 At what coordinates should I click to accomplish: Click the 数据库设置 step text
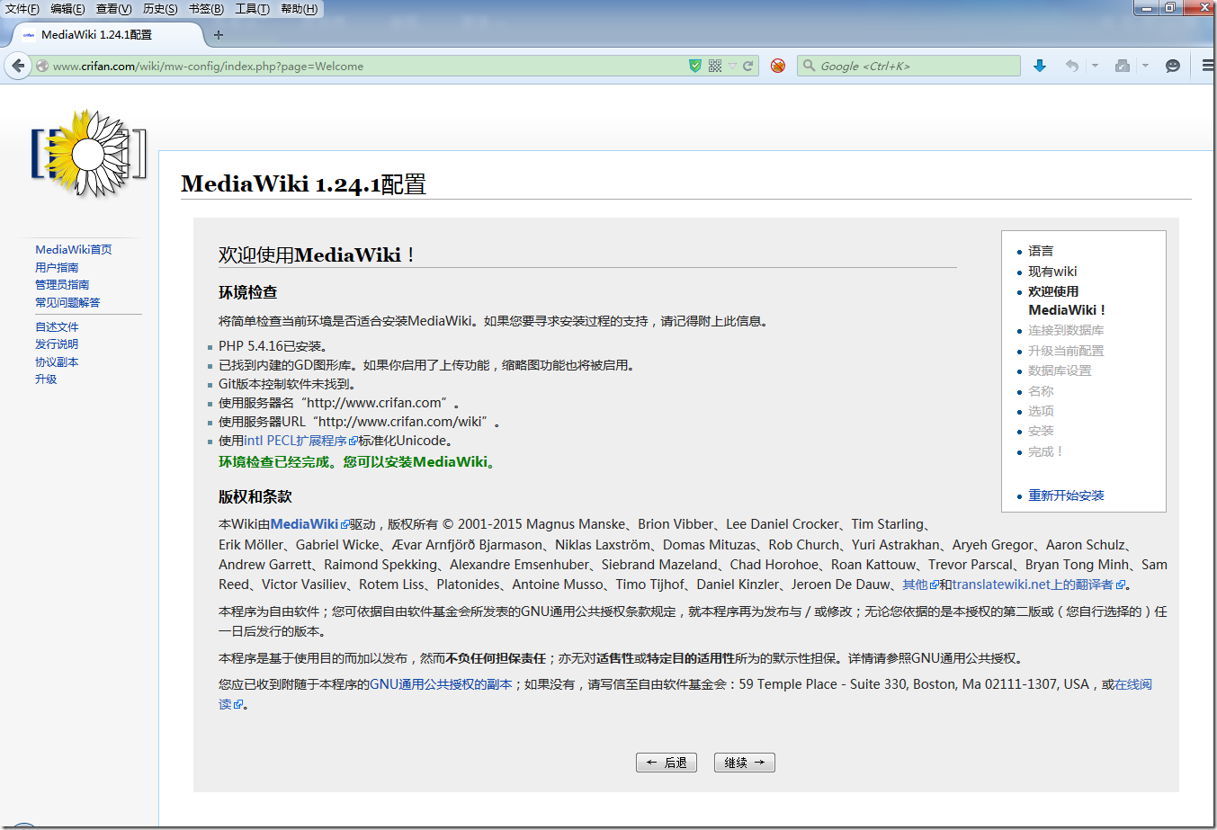pyautogui.click(x=1060, y=370)
